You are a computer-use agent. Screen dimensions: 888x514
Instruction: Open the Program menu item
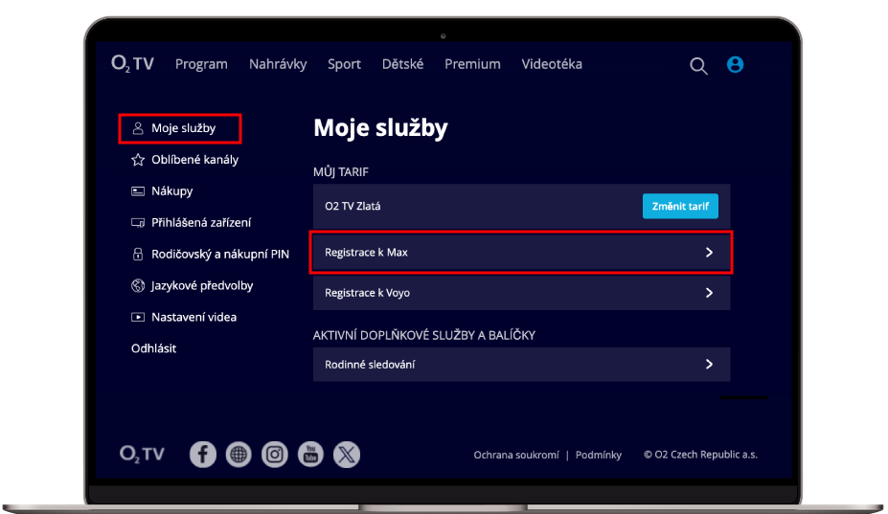click(201, 64)
